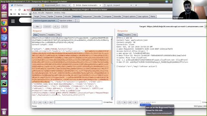Open the Window menu
Viewport: 207px width, 116px height.
[x=57, y=13]
